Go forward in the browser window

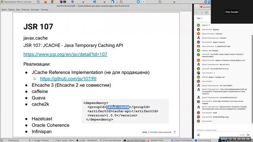pos(202,12)
